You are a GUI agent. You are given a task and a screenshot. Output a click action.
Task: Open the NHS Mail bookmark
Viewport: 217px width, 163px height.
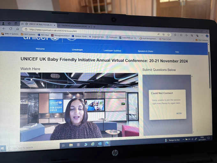tap(43, 35)
